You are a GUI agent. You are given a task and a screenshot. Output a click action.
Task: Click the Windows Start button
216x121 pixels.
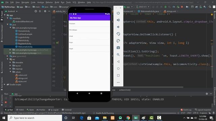(x=4, y=118)
